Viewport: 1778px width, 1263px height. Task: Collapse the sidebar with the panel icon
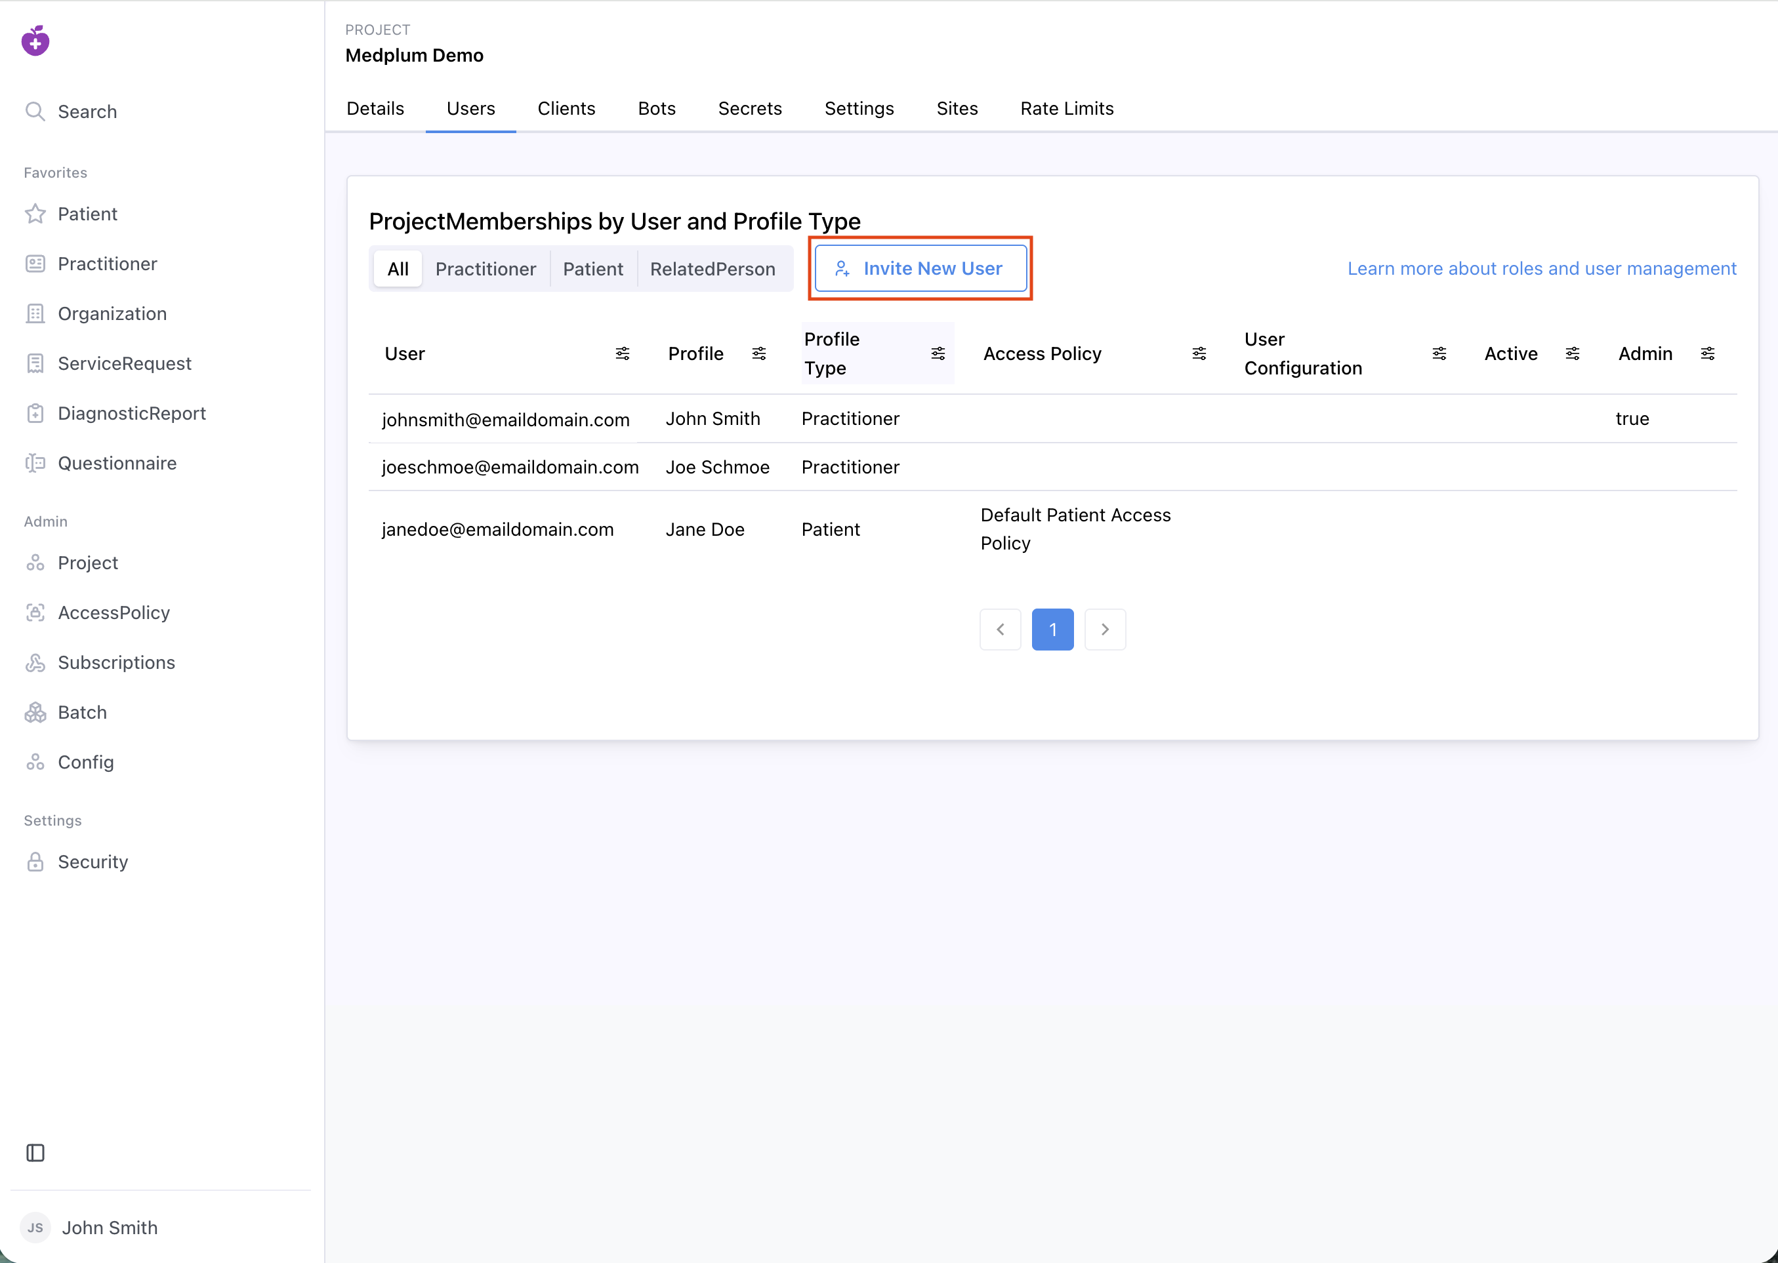35,1152
